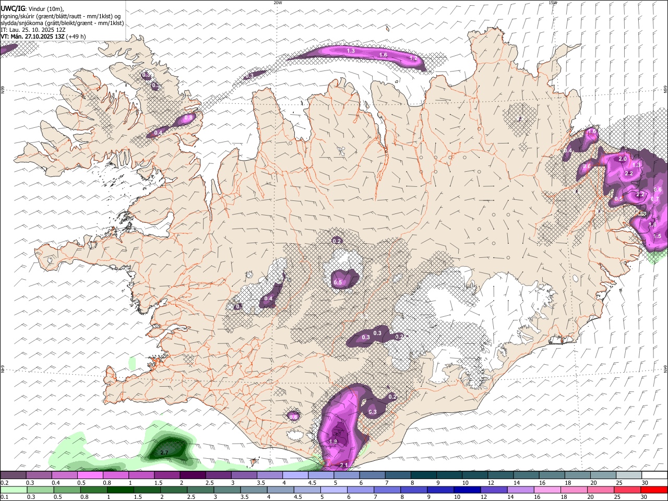Click the bold 'UWC/IG' title text

13,8
